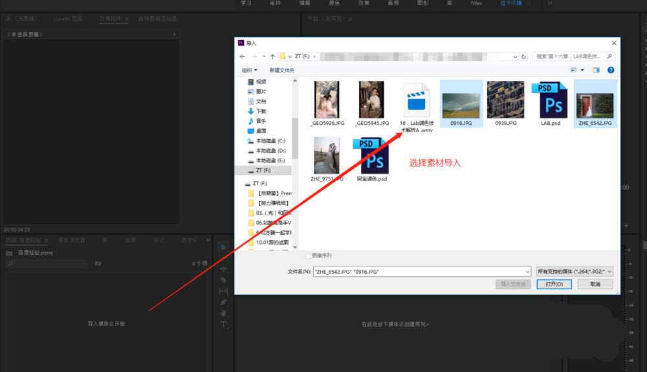
Task: Open the 图形 workspace tab
Action: pyautogui.click(x=422, y=3)
